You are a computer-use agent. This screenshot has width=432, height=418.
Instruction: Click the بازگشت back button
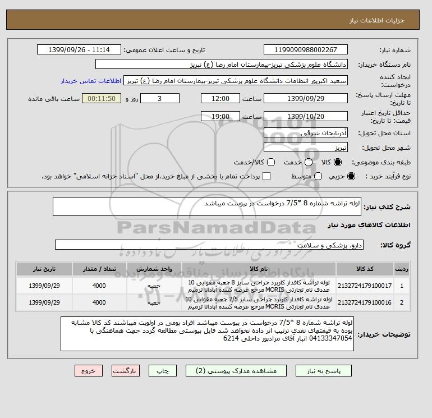[126, 371]
